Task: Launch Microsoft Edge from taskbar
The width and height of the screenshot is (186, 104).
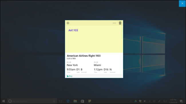Action: pos(68,101)
